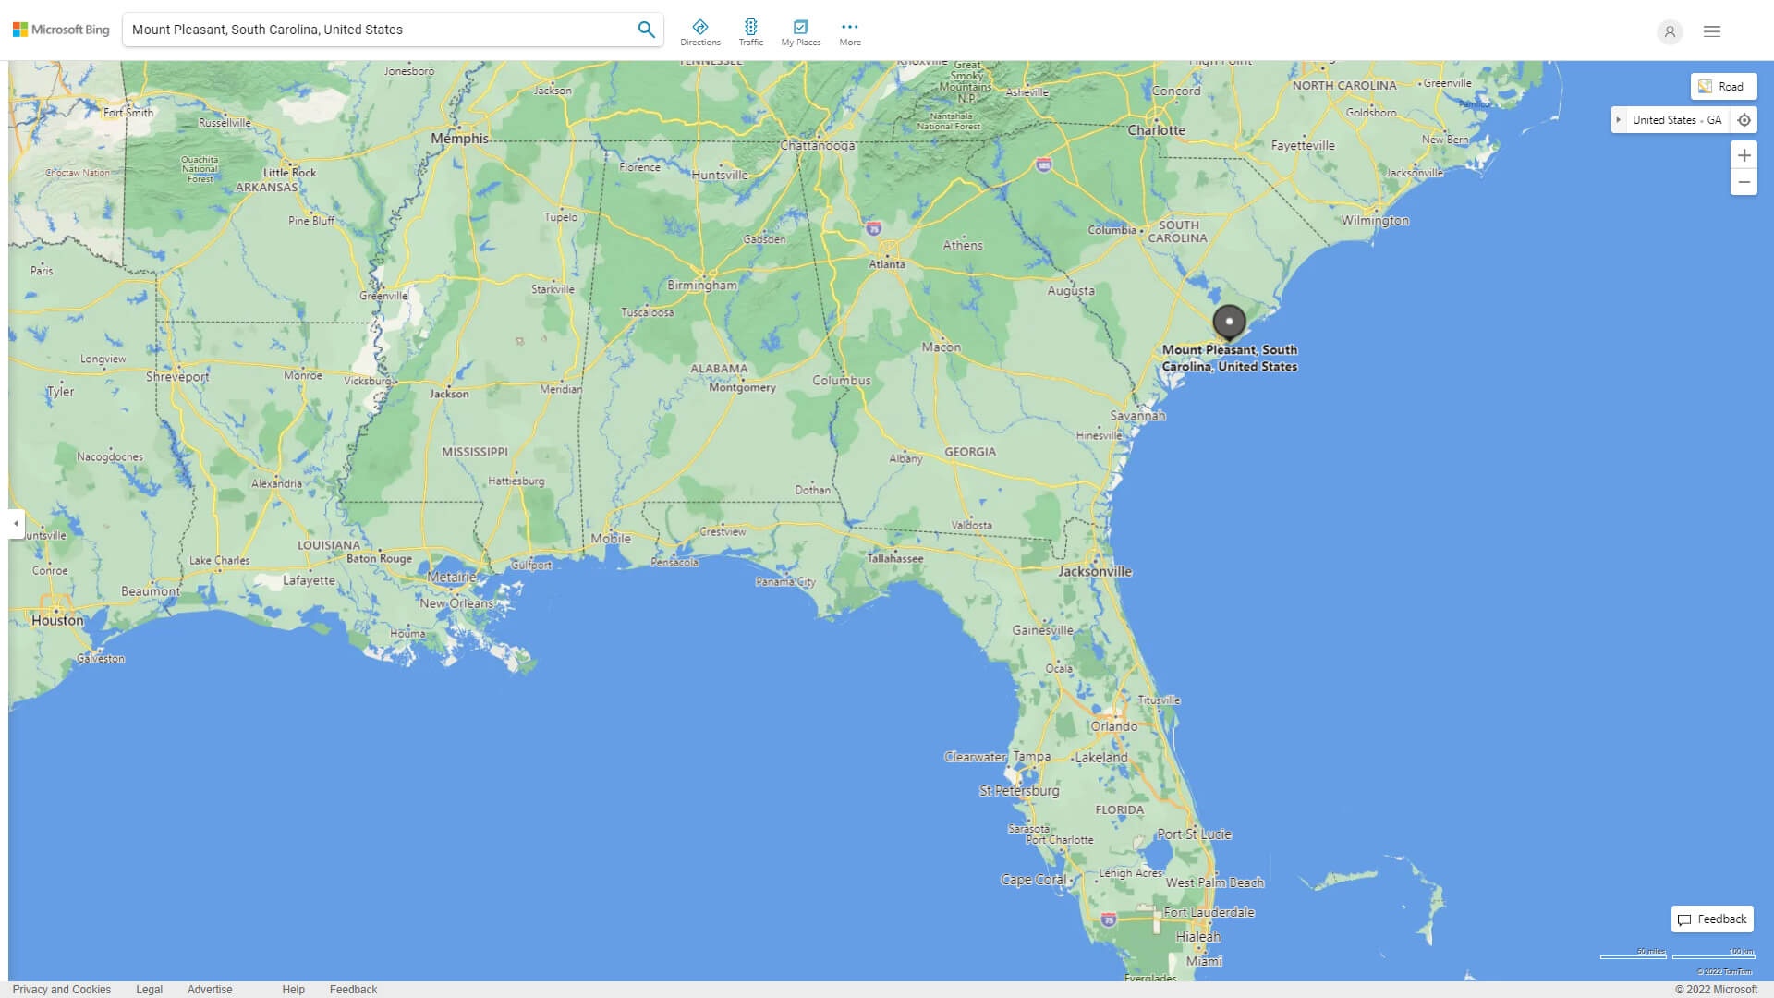Collapse the left side panel arrow
The width and height of the screenshot is (1774, 998).
15,525
